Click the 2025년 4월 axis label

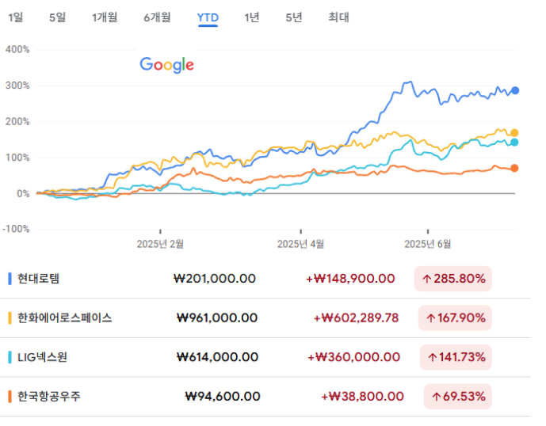click(300, 244)
